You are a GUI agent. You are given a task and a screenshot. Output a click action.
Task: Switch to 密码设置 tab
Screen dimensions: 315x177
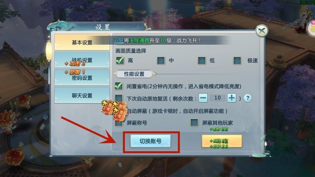click(x=82, y=78)
